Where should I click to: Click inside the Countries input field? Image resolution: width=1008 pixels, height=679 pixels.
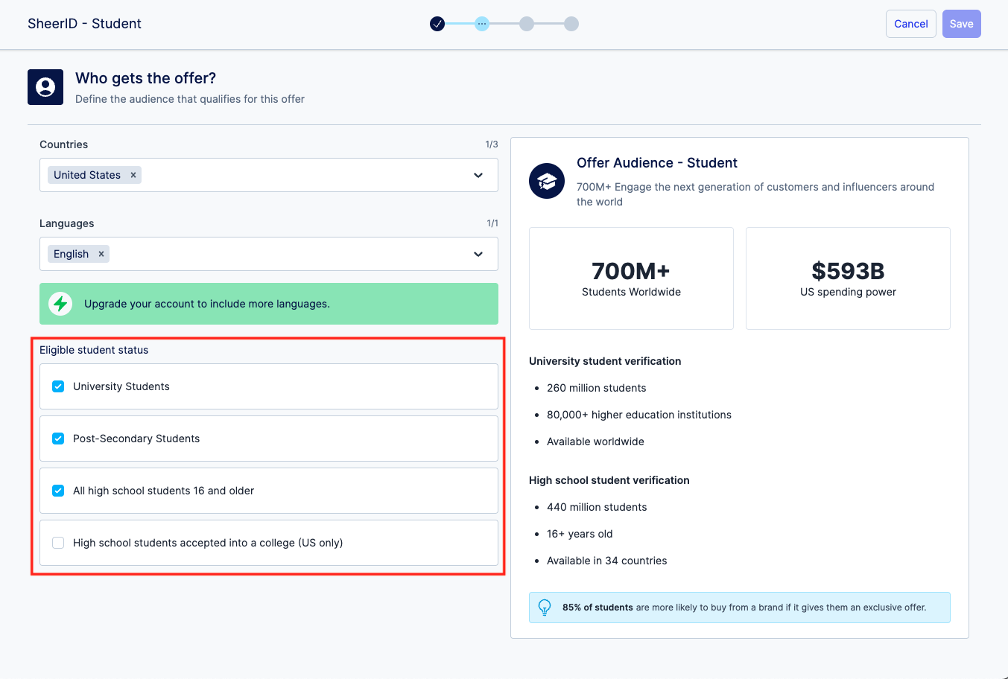pos(298,175)
